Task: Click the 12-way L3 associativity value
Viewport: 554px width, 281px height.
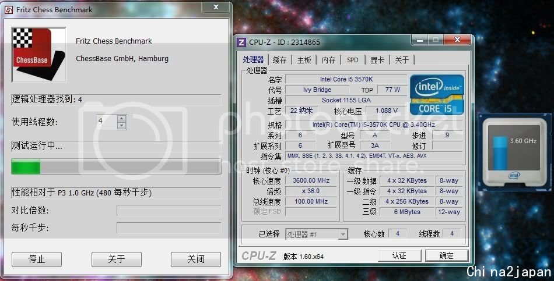Action: pos(449,212)
